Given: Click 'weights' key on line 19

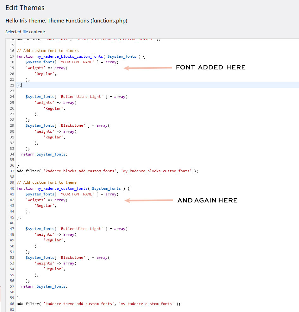Looking at the screenshot, I should click(35, 68).
